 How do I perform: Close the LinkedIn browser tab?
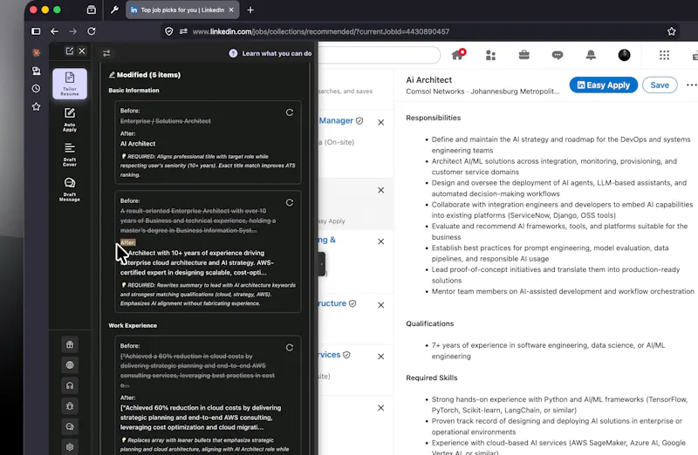[x=231, y=10]
